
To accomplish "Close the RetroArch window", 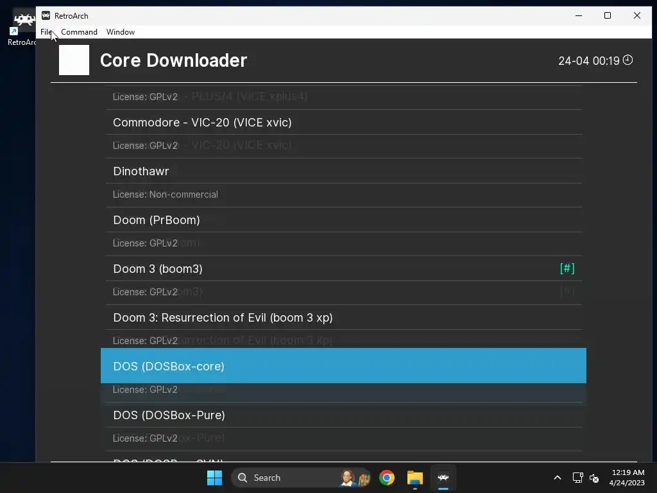I will 637,15.
